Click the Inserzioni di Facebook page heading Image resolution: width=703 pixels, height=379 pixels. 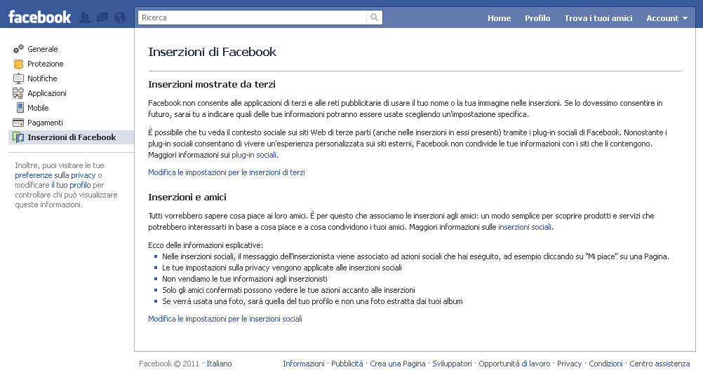point(212,52)
